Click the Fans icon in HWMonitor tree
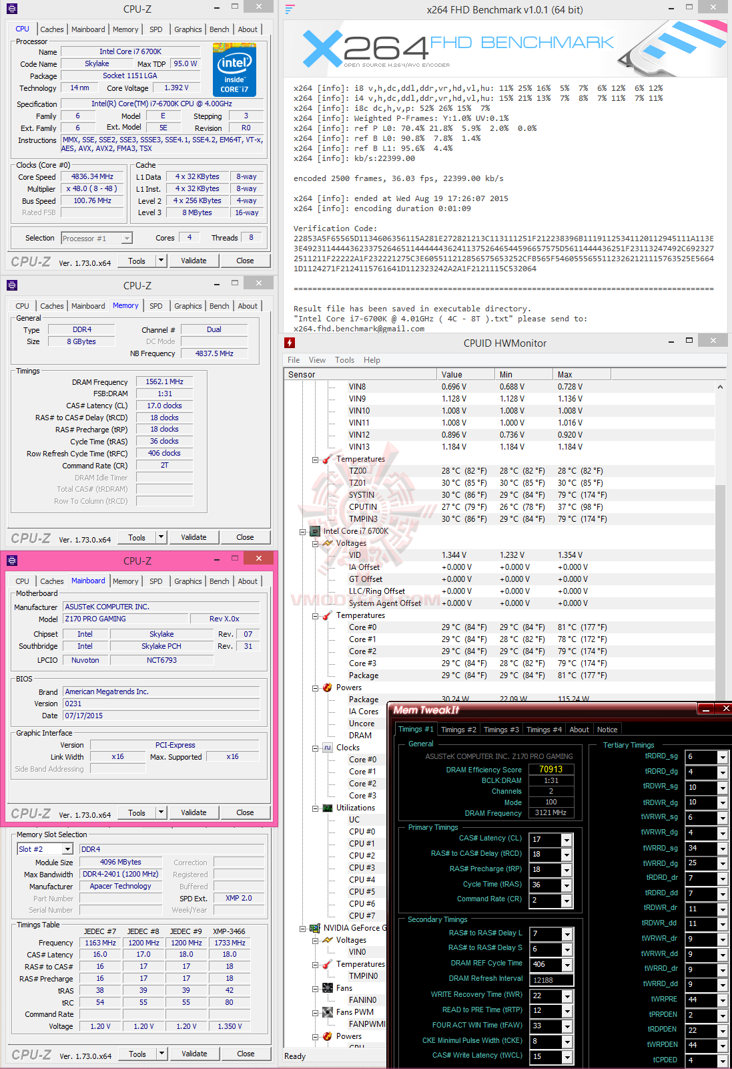The height and width of the screenshot is (1069, 732). click(x=328, y=988)
